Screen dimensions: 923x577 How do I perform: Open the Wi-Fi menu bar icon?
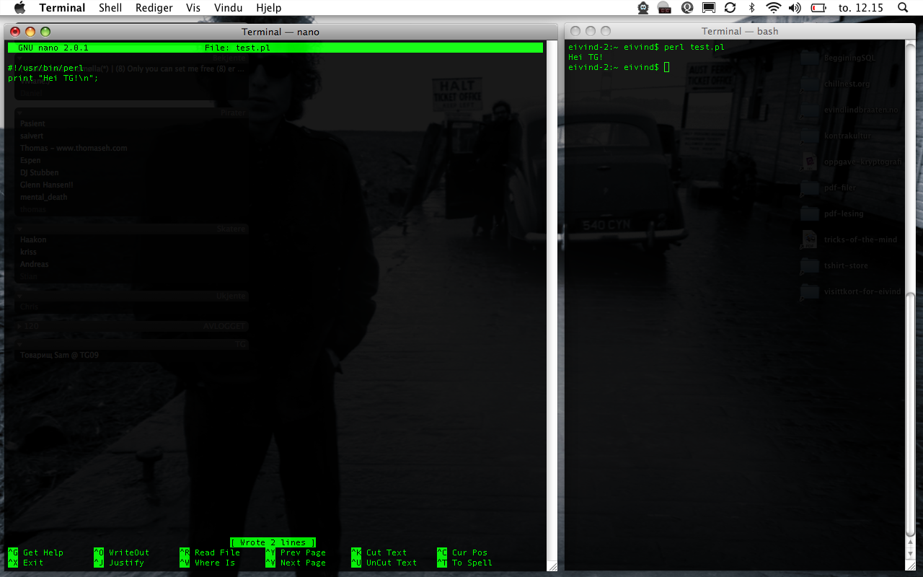click(773, 8)
